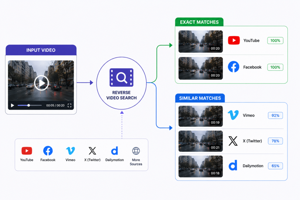Open the Dailymotion match thumbnail labeled 00:18
300x200 pixels.
point(200,166)
